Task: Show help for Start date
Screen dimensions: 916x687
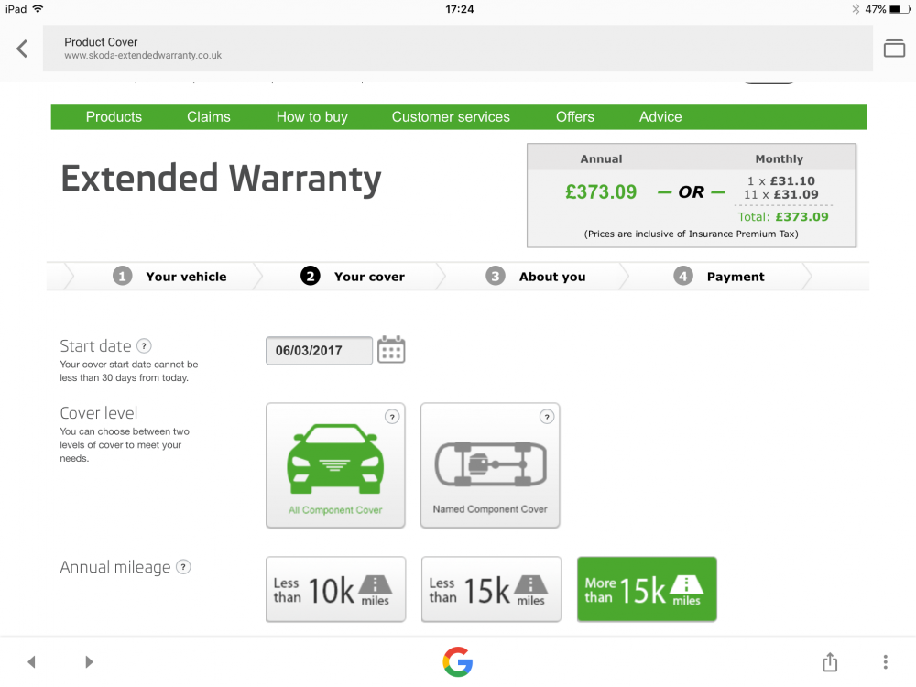Action: (x=145, y=346)
